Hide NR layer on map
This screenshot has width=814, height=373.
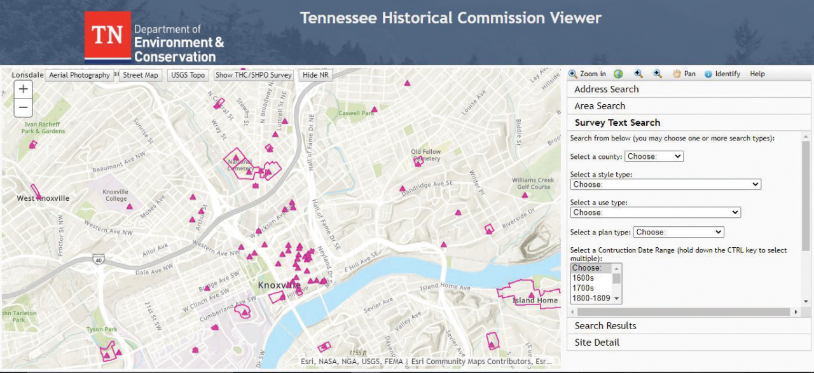point(315,75)
